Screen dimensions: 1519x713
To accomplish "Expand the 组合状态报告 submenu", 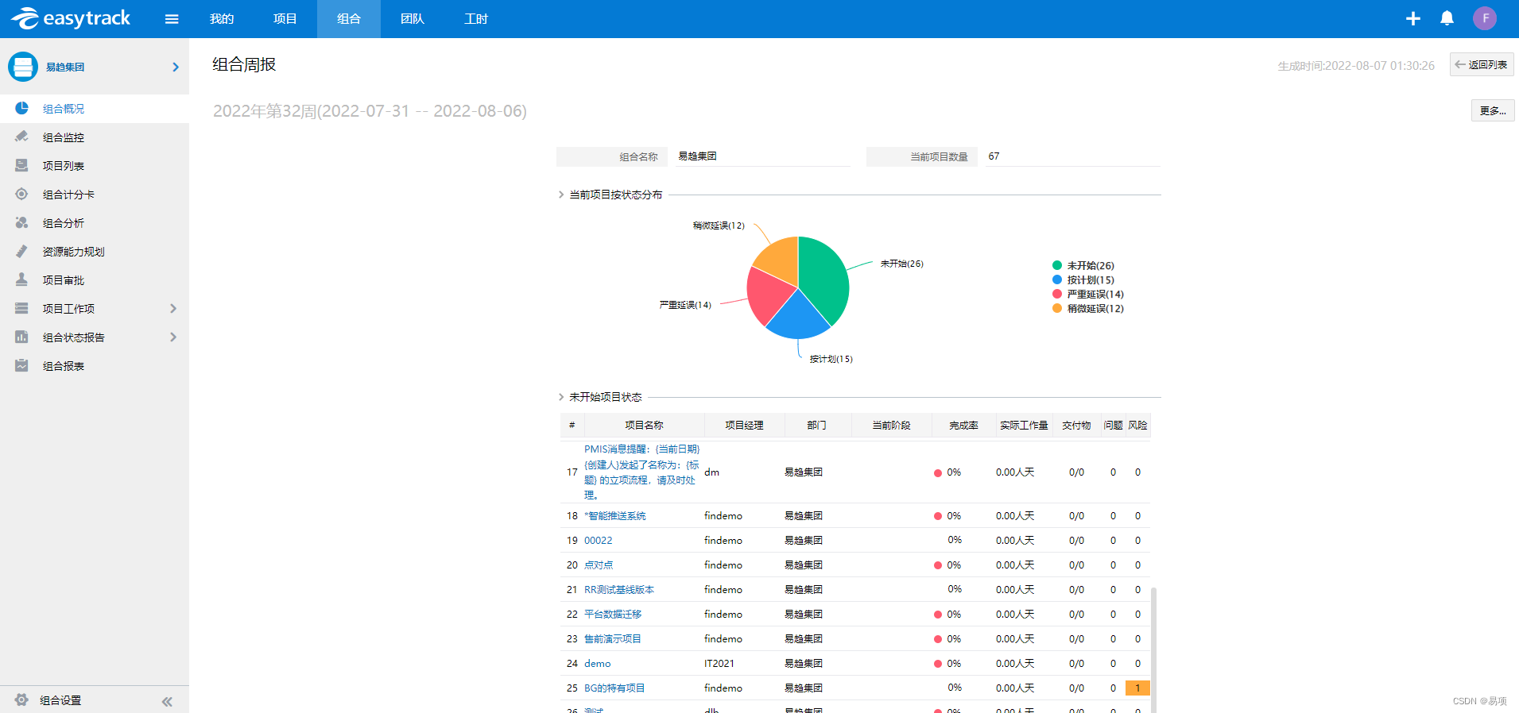I will point(173,337).
